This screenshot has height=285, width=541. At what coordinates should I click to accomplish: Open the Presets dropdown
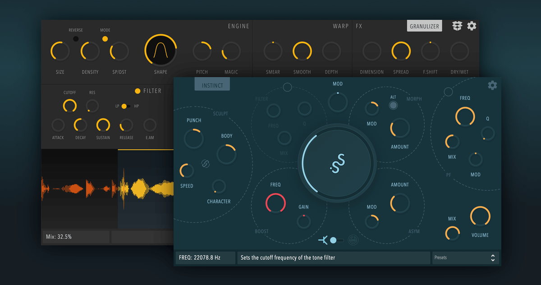click(465, 258)
